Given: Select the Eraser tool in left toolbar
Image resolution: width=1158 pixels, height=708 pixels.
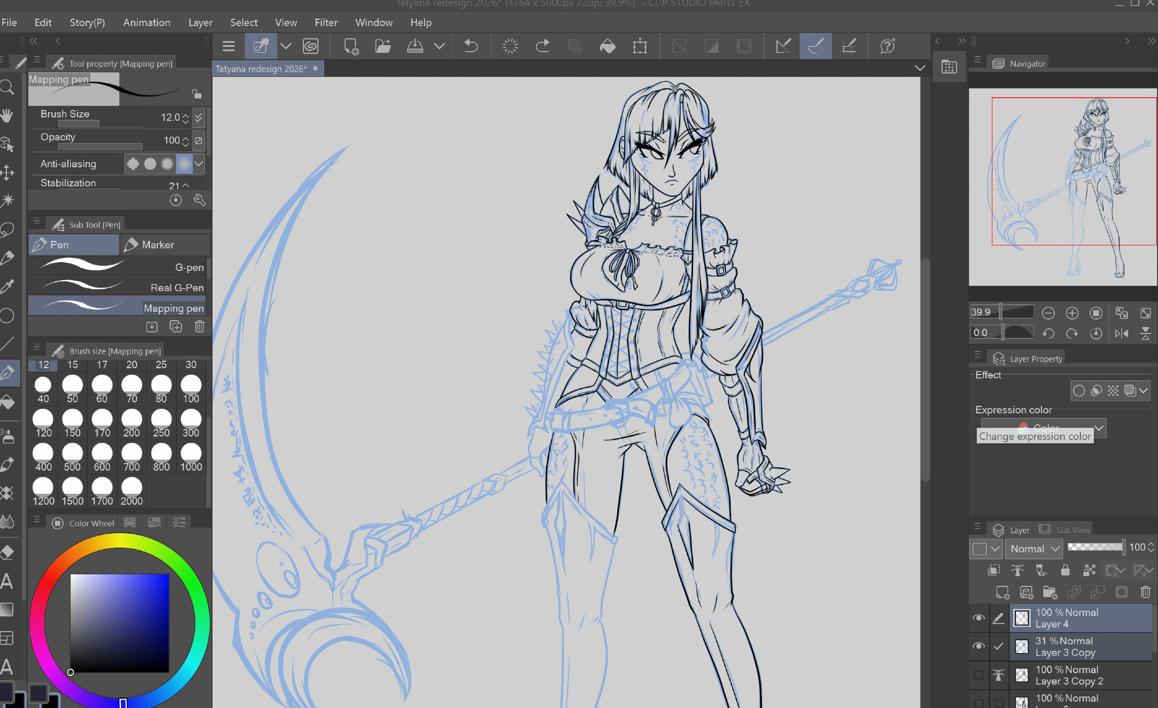Looking at the screenshot, I should point(8,552).
